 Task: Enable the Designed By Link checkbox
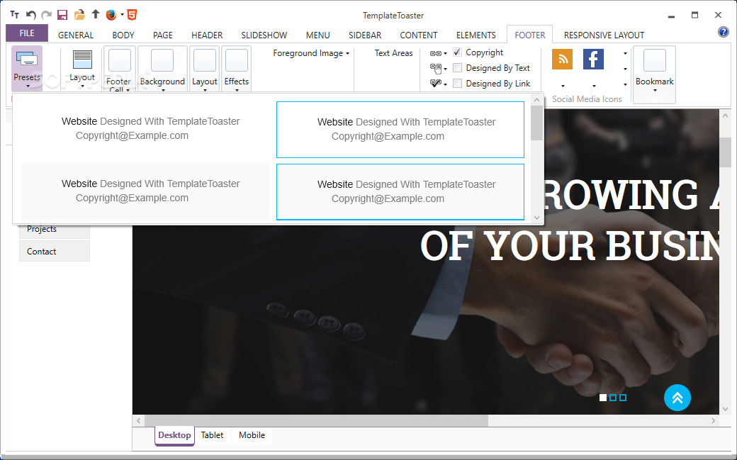[x=457, y=83]
